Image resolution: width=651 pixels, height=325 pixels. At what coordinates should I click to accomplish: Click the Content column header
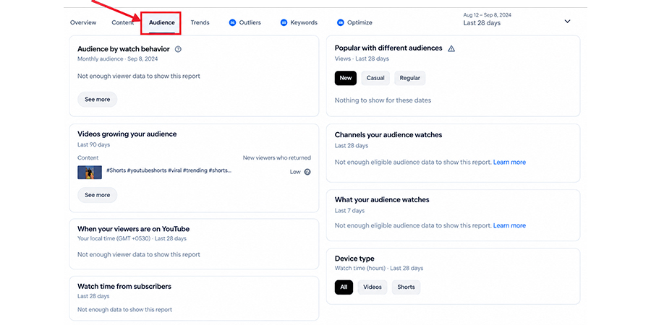pos(88,158)
